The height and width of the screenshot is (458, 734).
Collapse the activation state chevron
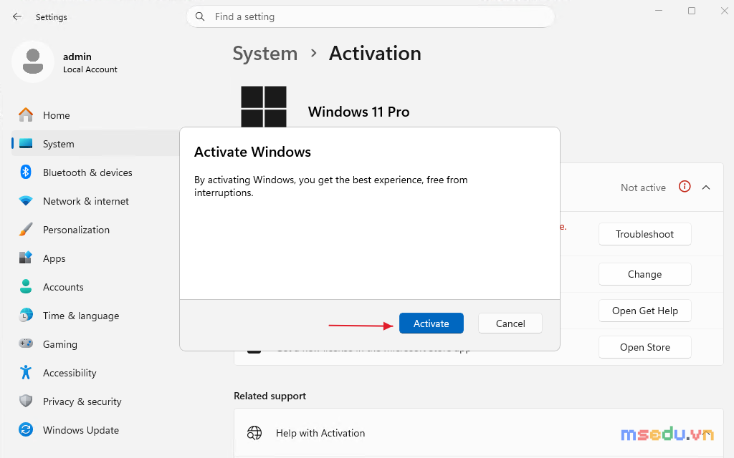click(x=706, y=187)
